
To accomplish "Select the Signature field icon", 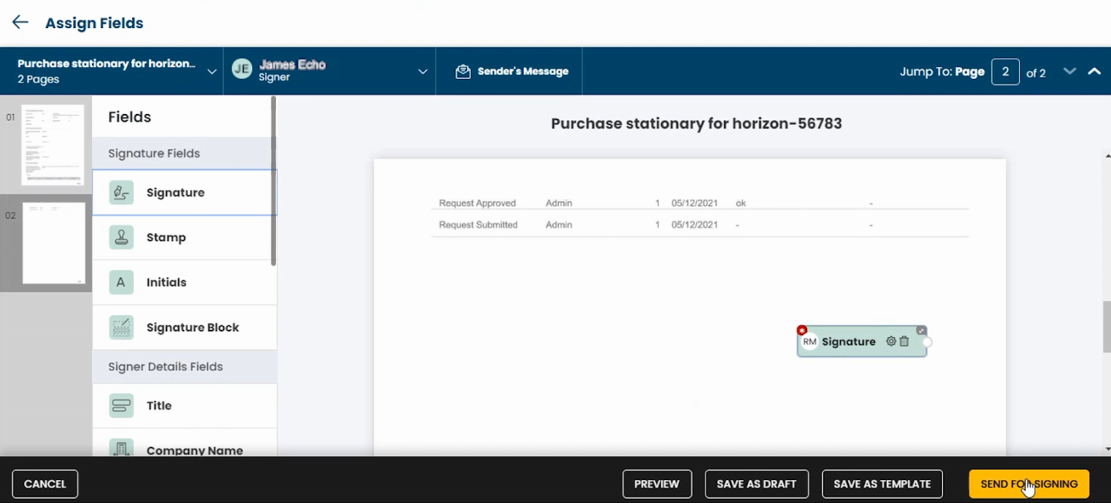I will (120, 192).
